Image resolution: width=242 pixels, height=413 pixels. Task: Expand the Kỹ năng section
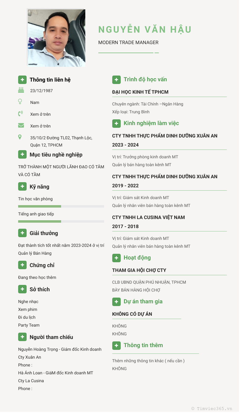click(x=22, y=187)
